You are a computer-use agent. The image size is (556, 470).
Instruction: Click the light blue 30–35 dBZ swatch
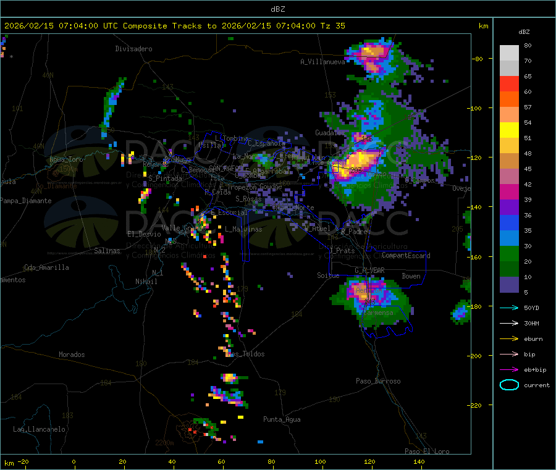(509, 238)
